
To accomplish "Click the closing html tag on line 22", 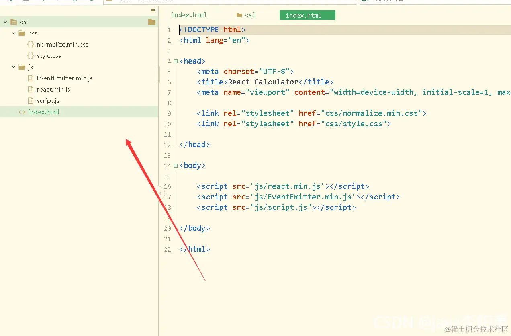I will point(194,249).
